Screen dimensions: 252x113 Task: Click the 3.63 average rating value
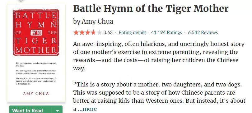[108, 32]
